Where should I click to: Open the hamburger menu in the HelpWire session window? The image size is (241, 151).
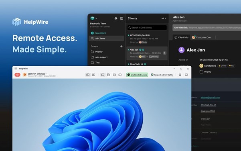[x=16, y=69]
